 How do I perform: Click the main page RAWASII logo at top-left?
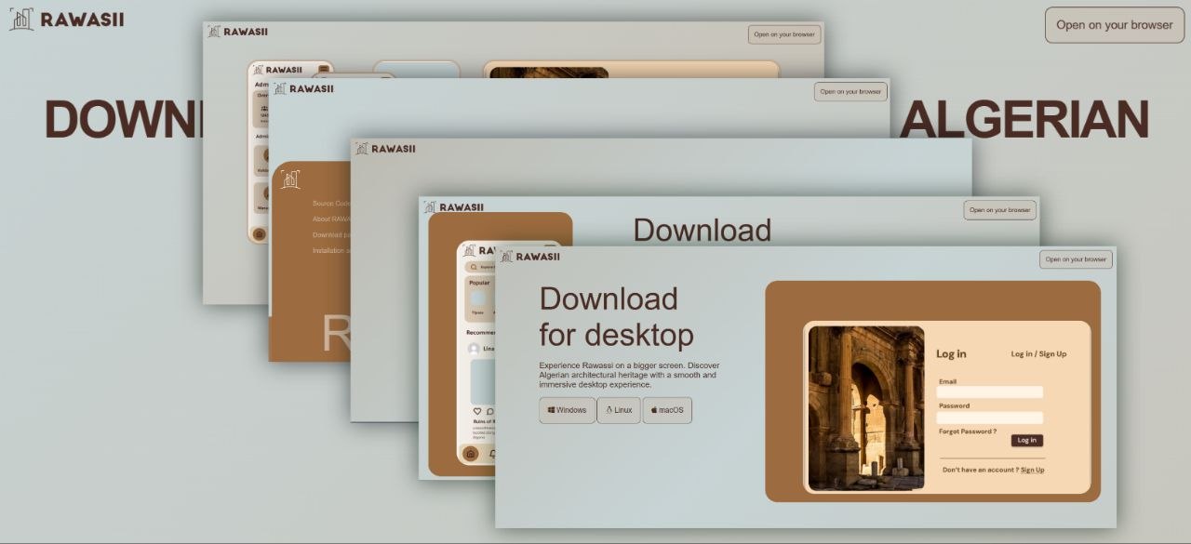coord(66,20)
